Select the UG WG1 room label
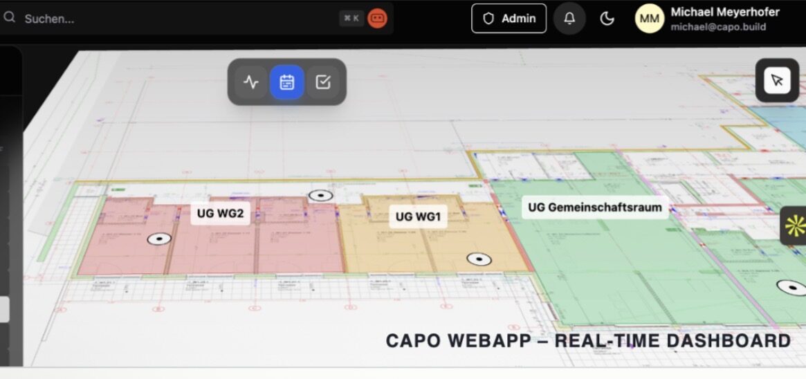This screenshot has height=379, width=806. tap(418, 216)
